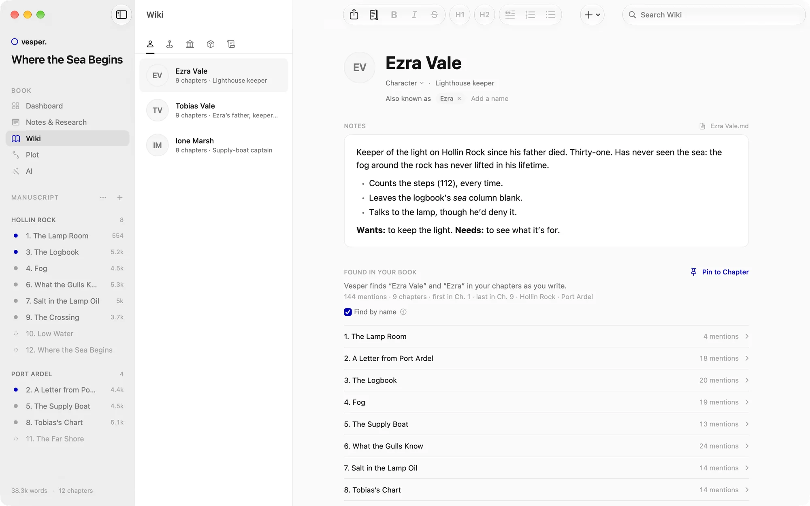Switch to the Locations pin tab
Image resolution: width=810 pixels, height=506 pixels.
pos(170,44)
